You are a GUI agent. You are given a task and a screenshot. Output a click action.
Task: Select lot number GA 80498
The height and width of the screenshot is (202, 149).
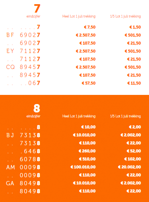(x=23, y=183)
